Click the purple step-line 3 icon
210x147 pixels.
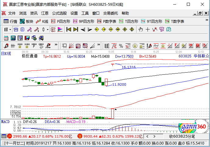(x=30, y=29)
